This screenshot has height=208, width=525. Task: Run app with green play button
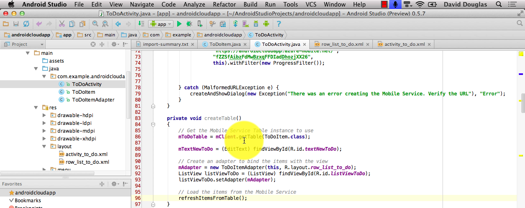(179, 24)
